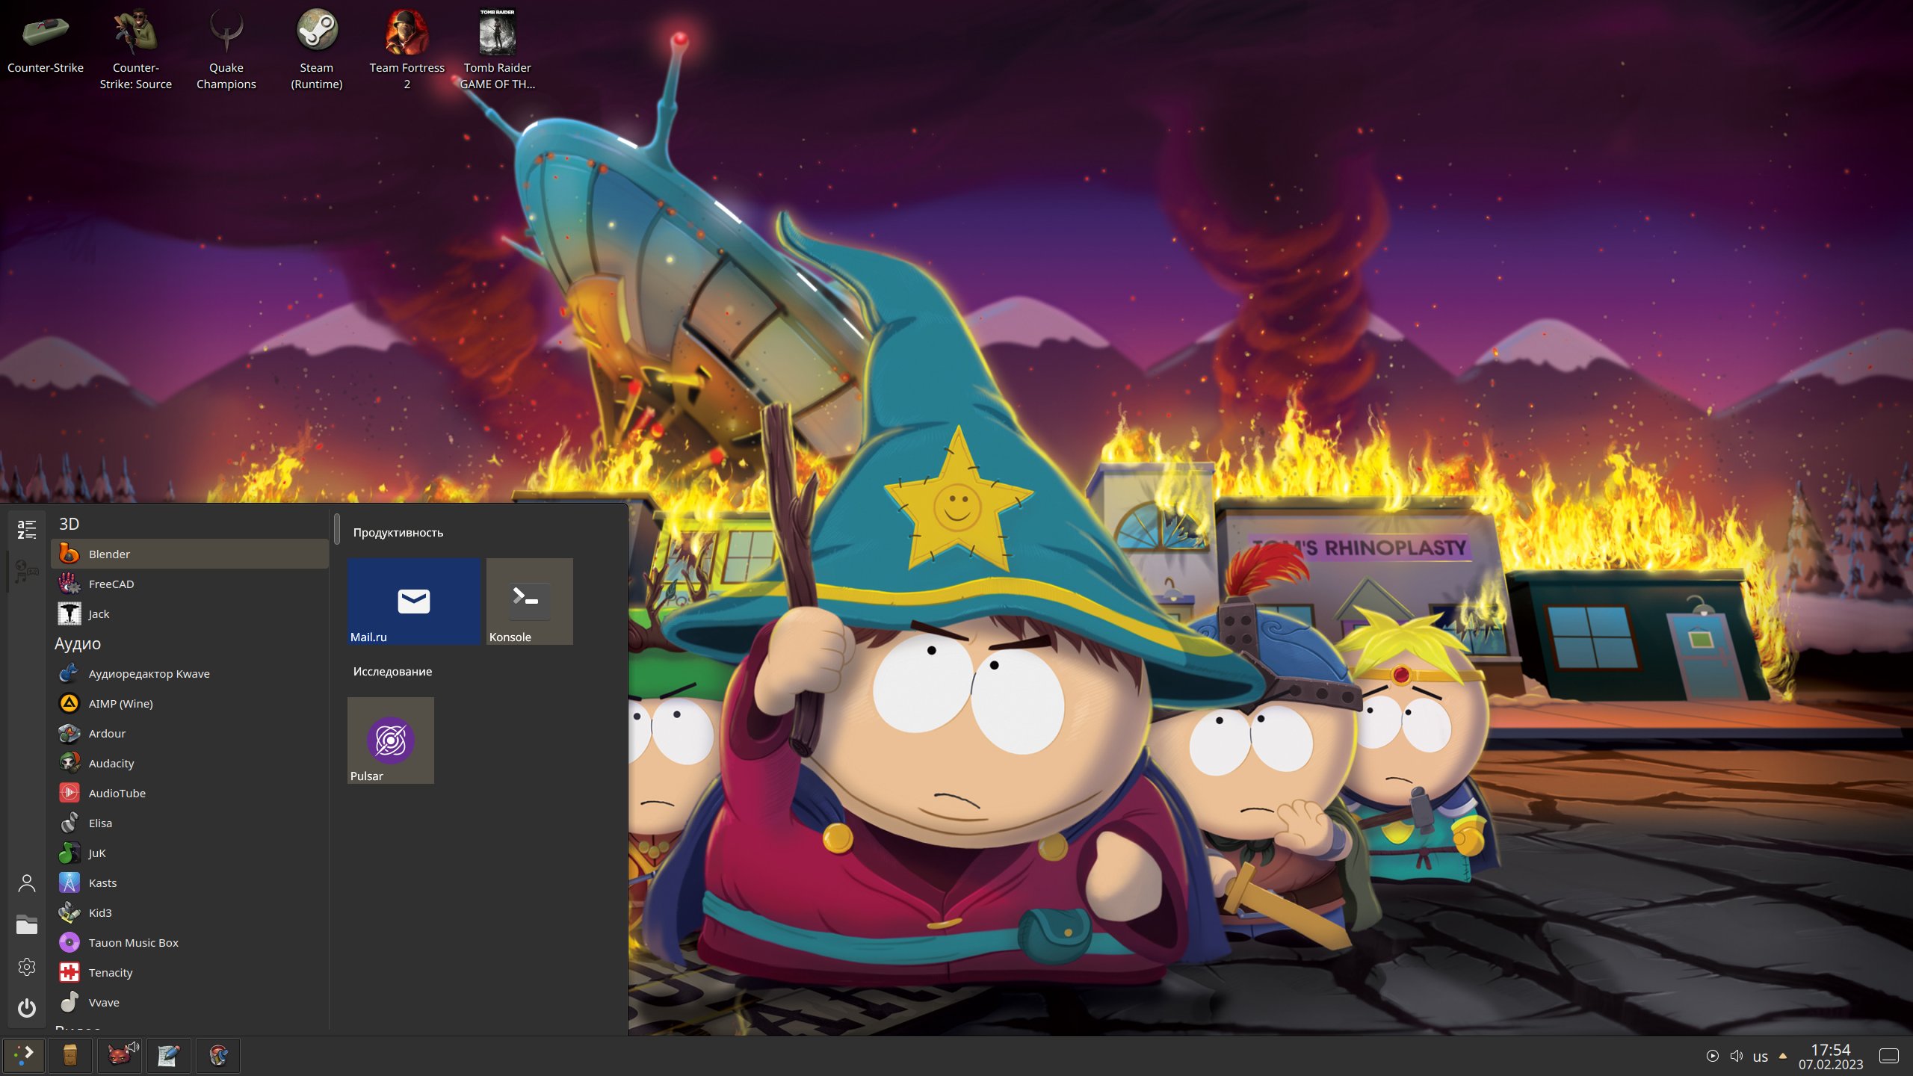
Task: Open media player tray icon
Action: (x=1713, y=1056)
